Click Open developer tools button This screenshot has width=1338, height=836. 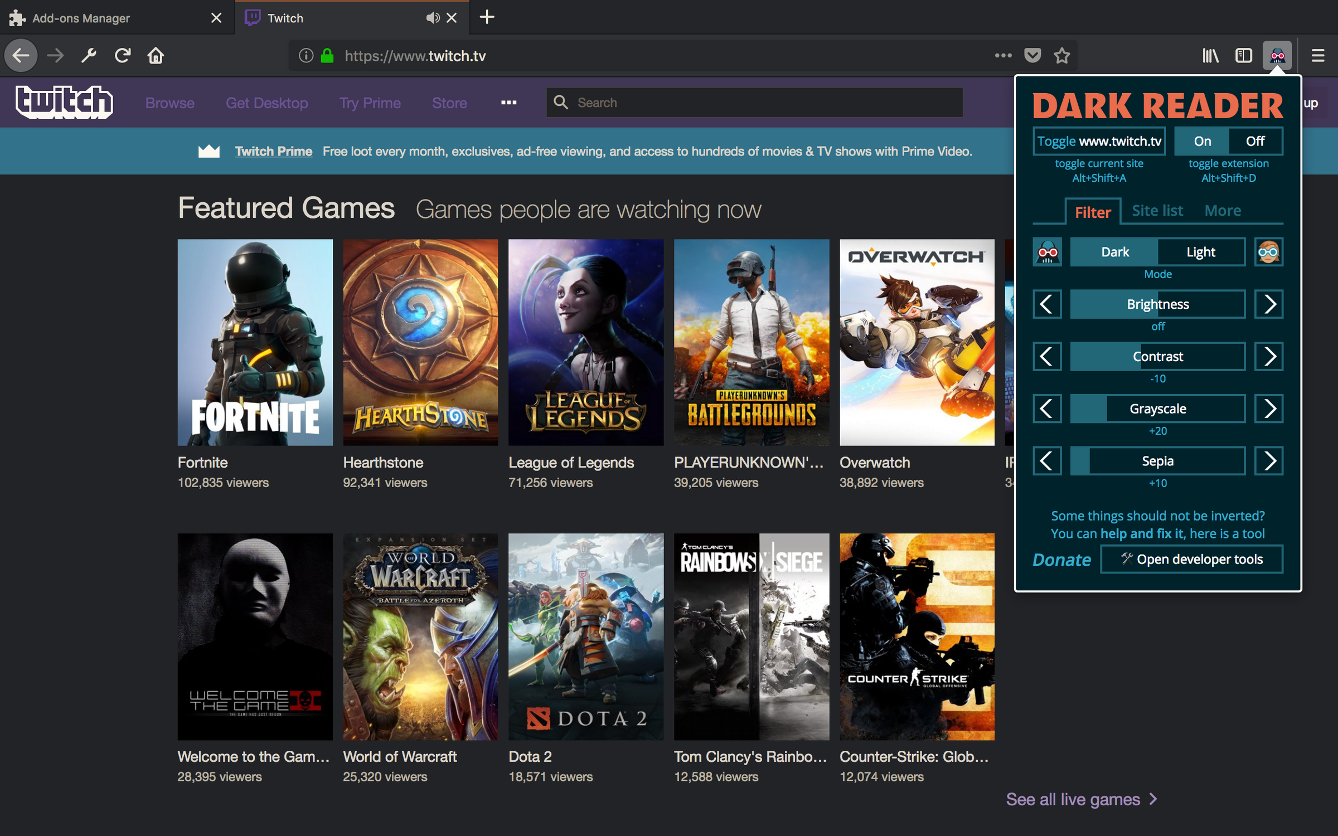pyautogui.click(x=1192, y=558)
